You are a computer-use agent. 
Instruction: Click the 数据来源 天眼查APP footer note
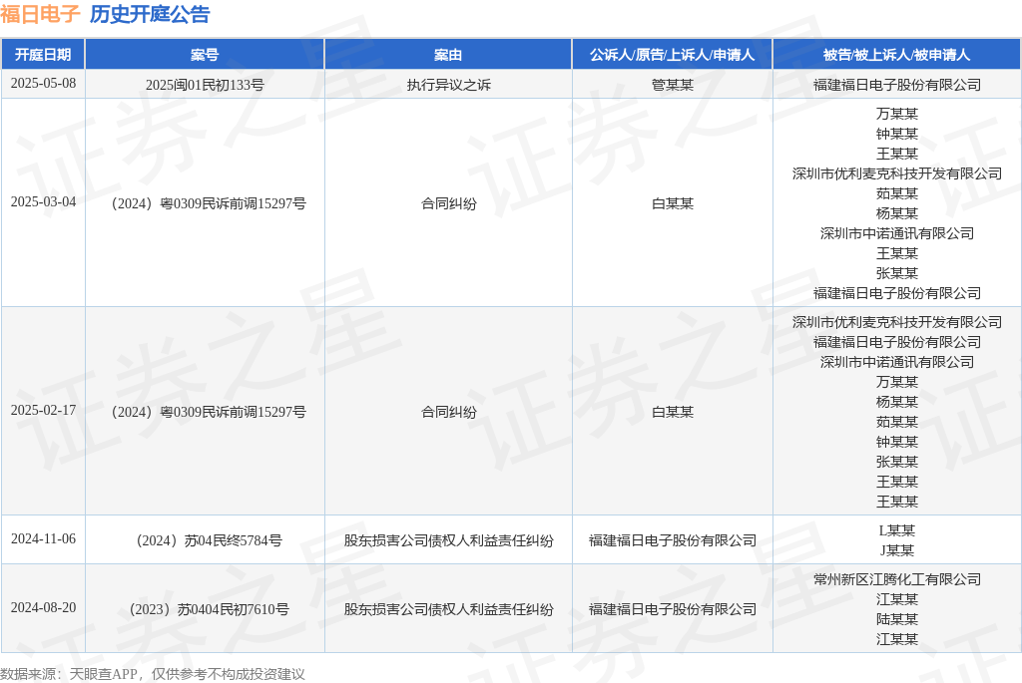153,675
